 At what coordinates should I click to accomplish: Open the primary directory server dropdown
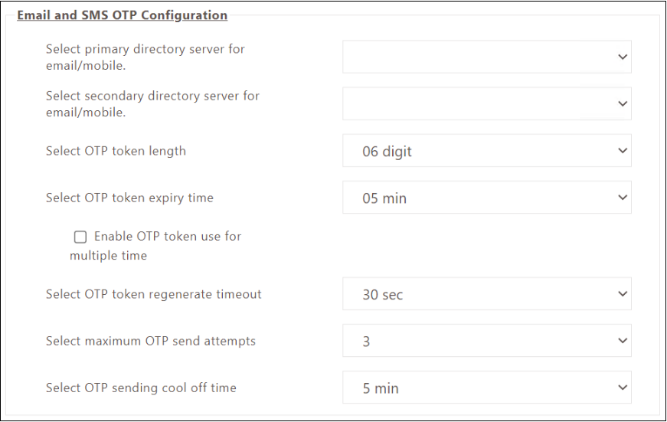486,57
